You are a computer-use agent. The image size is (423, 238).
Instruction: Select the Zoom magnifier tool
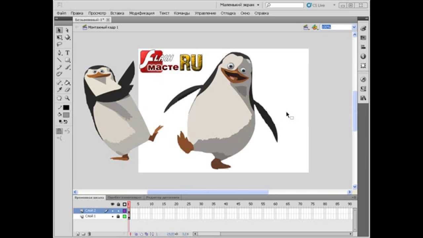click(x=67, y=98)
